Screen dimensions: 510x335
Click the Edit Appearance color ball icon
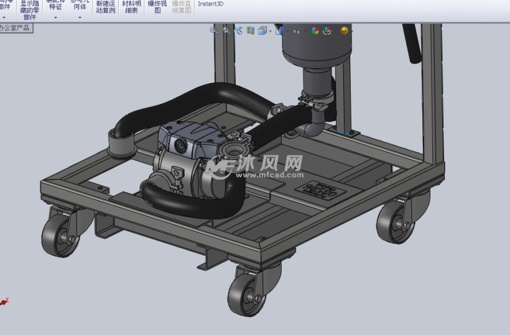point(315,30)
